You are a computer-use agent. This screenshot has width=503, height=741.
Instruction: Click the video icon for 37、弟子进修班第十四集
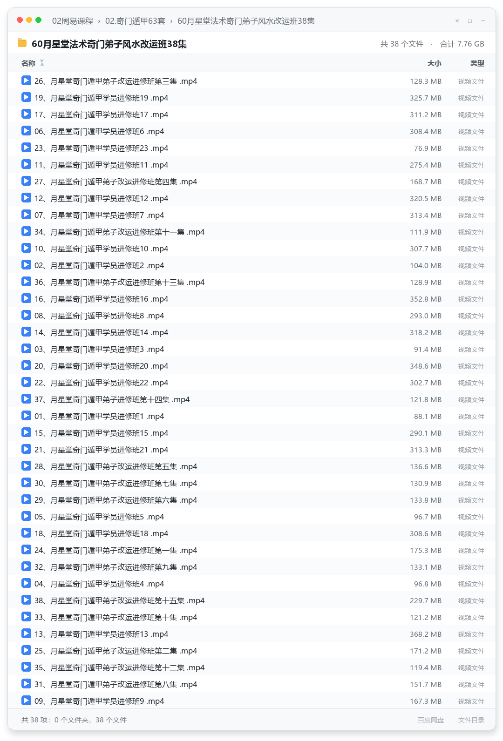point(26,399)
